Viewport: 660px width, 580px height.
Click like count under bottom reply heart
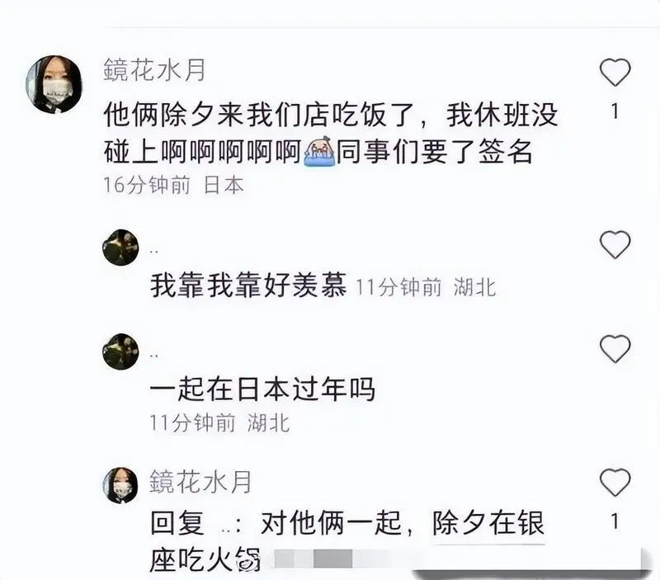[615, 521]
